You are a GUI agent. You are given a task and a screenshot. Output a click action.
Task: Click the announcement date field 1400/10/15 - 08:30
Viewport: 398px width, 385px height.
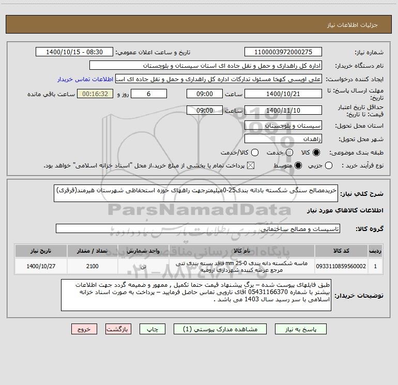74,52
